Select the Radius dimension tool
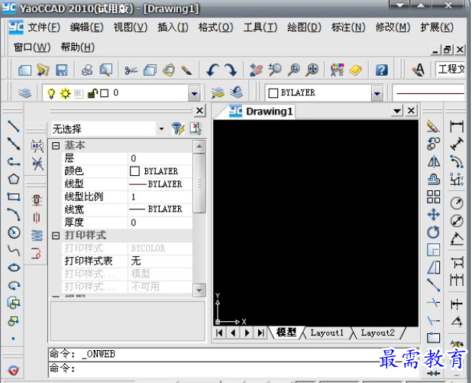 point(457,203)
